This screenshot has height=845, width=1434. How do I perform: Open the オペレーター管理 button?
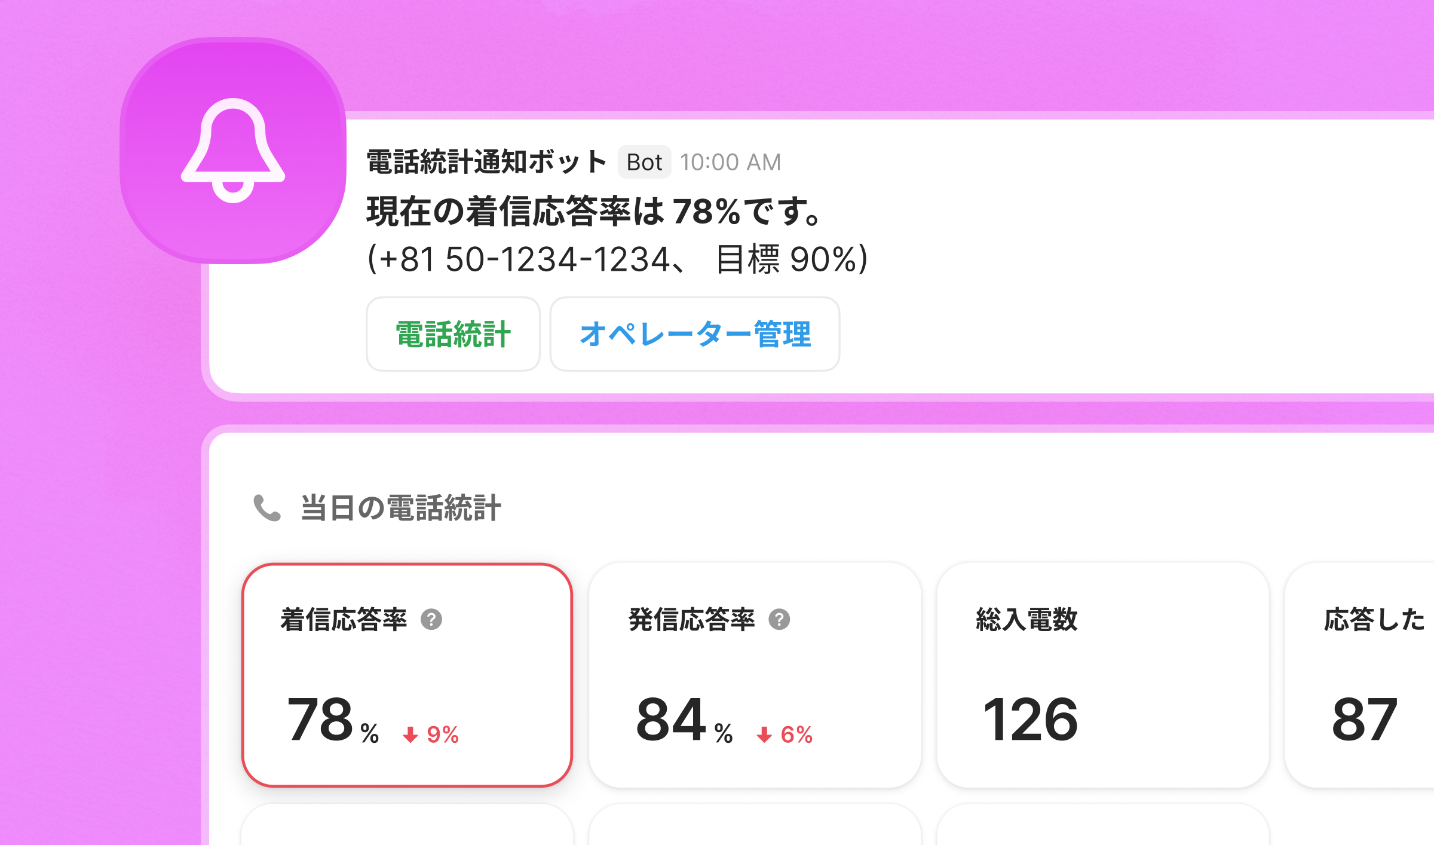click(695, 334)
